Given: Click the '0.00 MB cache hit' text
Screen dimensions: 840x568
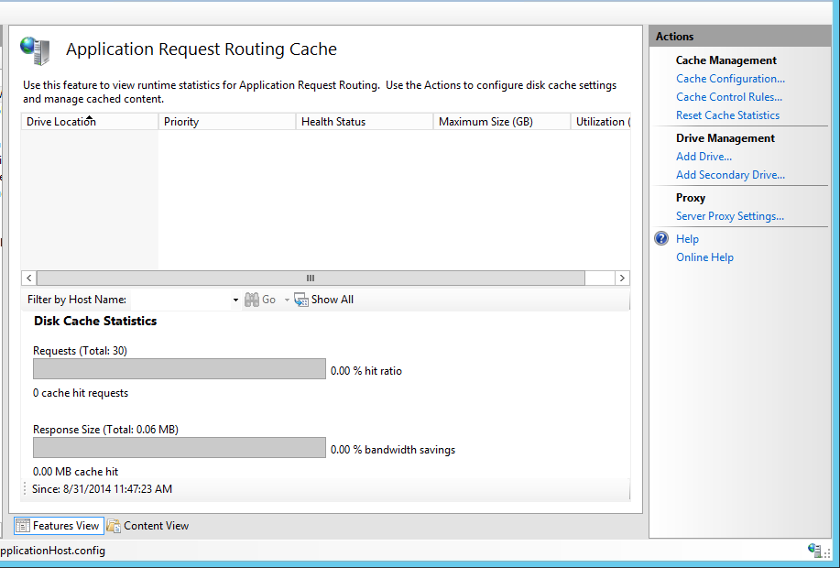Looking at the screenshot, I should click(x=75, y=472).
